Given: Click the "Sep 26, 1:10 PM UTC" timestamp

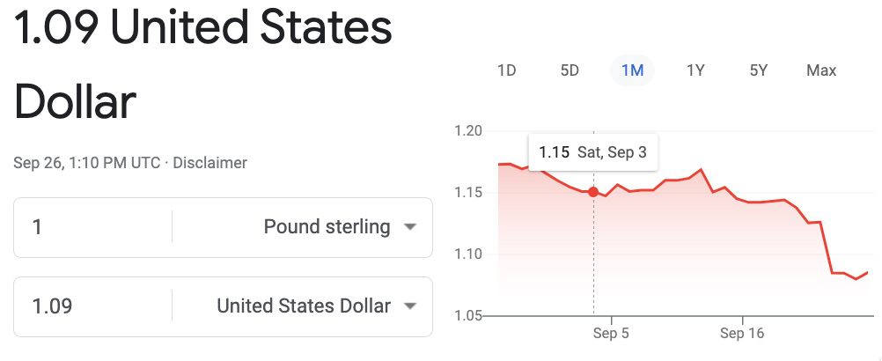Looking at the screenshot, I should pyautogui.click(x=88, y=163).
